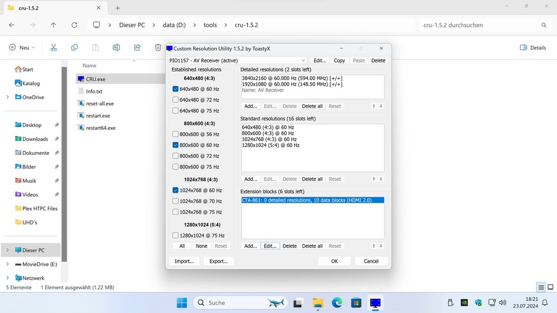Click the Delete trash icon in Explorer toolbar
The height and width of the screenshot is (313, 557).
tap(158, 48)
